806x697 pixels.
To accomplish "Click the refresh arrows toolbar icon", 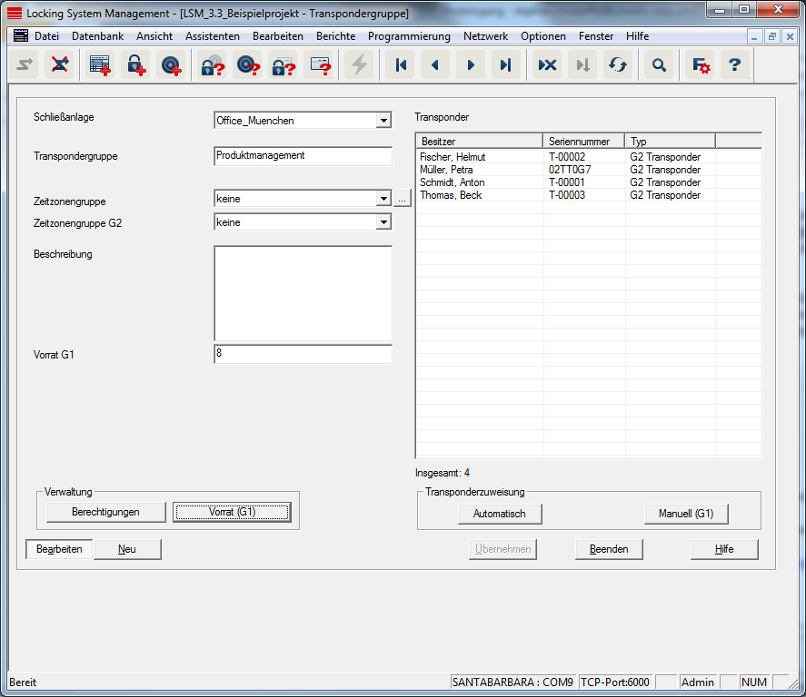I will tap(618, 64).
